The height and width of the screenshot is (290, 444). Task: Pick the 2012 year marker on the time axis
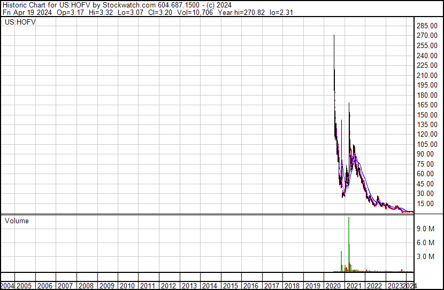(x=169, y=286)
